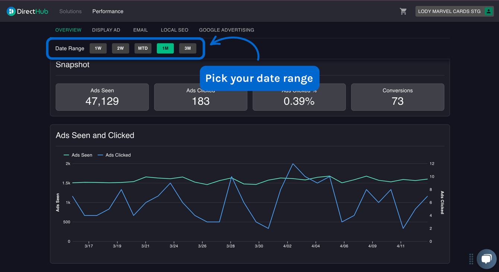Open the Performance menu
Image resolution: width=499 pixels, height=272 pixels.
108,12
